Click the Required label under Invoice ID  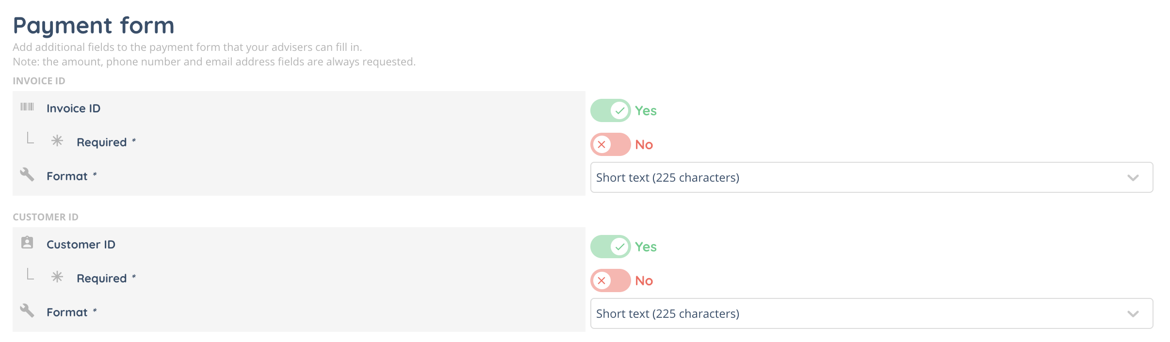click(101, 142)
